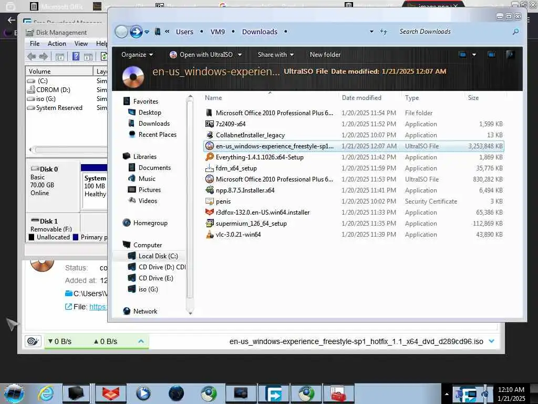Screen dimensions: 538x404
Task: Open the Organize dropdown menu
Action: pyautogui.click(x=137, y=55)
